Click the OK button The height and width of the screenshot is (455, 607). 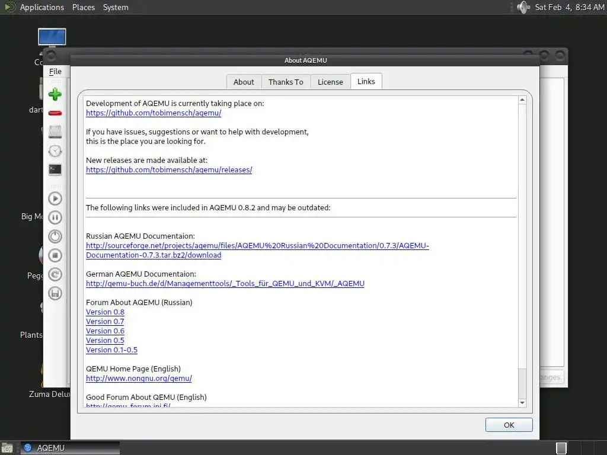coord(509,425)
